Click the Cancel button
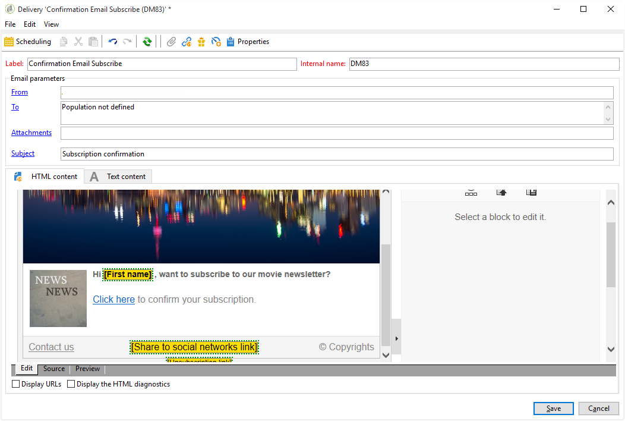 pyautogui.click(x=598, y=409)
